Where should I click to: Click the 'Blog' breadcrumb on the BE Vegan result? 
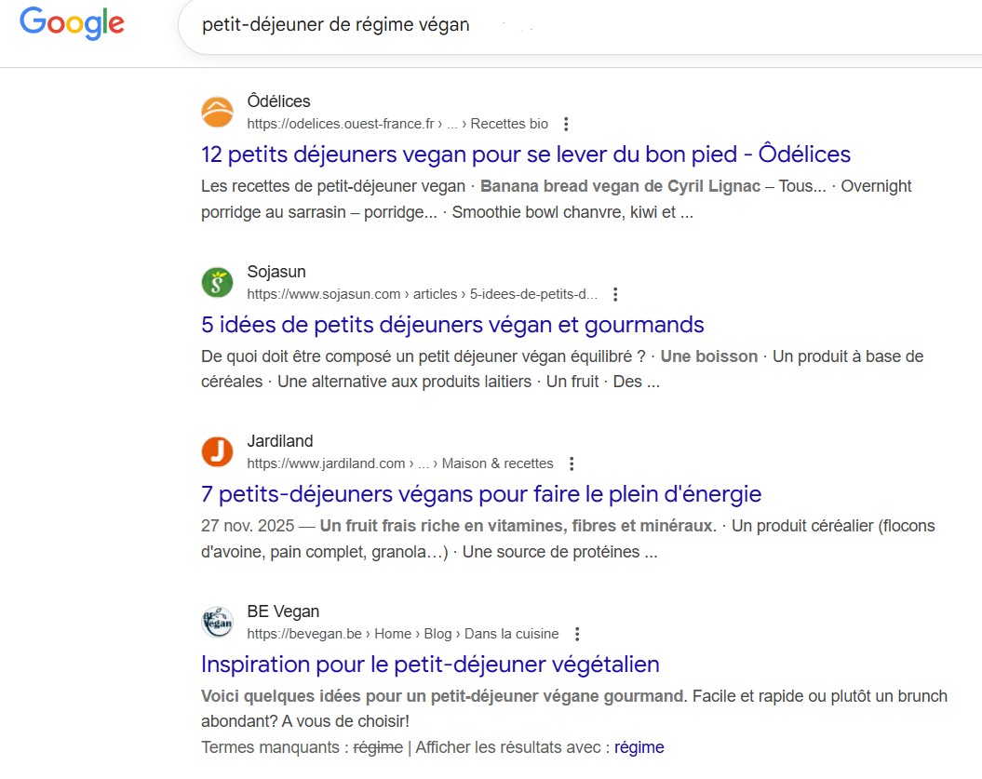point(438,633)
